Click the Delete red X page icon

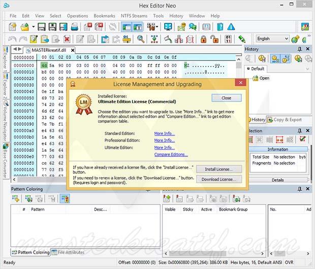[x=67, y=39]
